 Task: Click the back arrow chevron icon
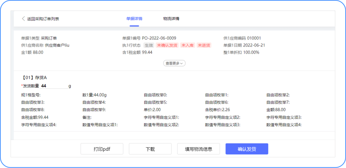tap(23, 19)
